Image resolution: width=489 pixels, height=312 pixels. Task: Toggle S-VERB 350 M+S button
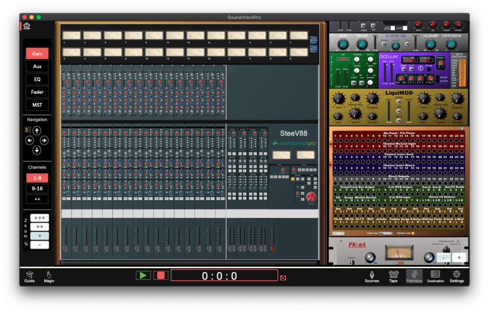[407, 44]
